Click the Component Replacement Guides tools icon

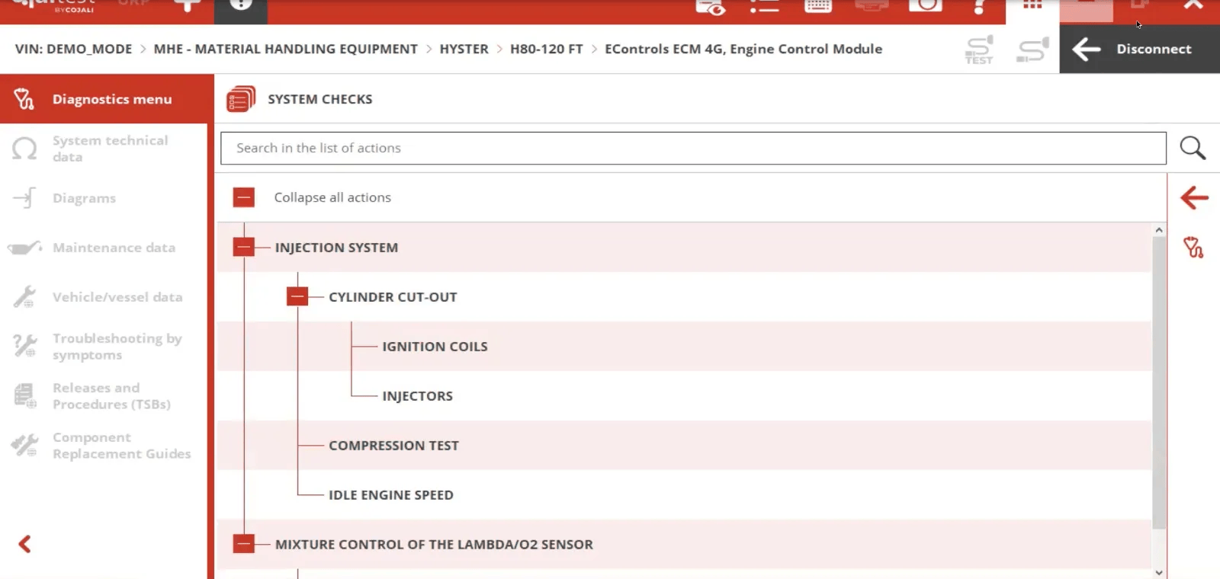click(x=24, y=445)
